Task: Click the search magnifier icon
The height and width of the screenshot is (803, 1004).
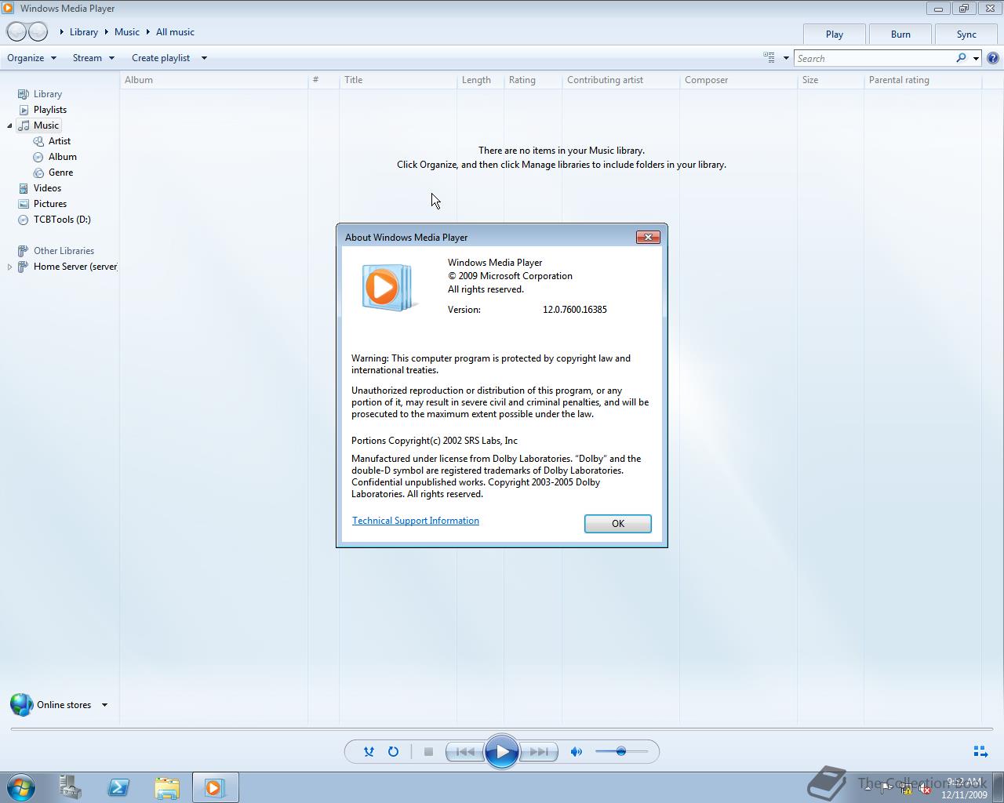Action: click(961, 58)
